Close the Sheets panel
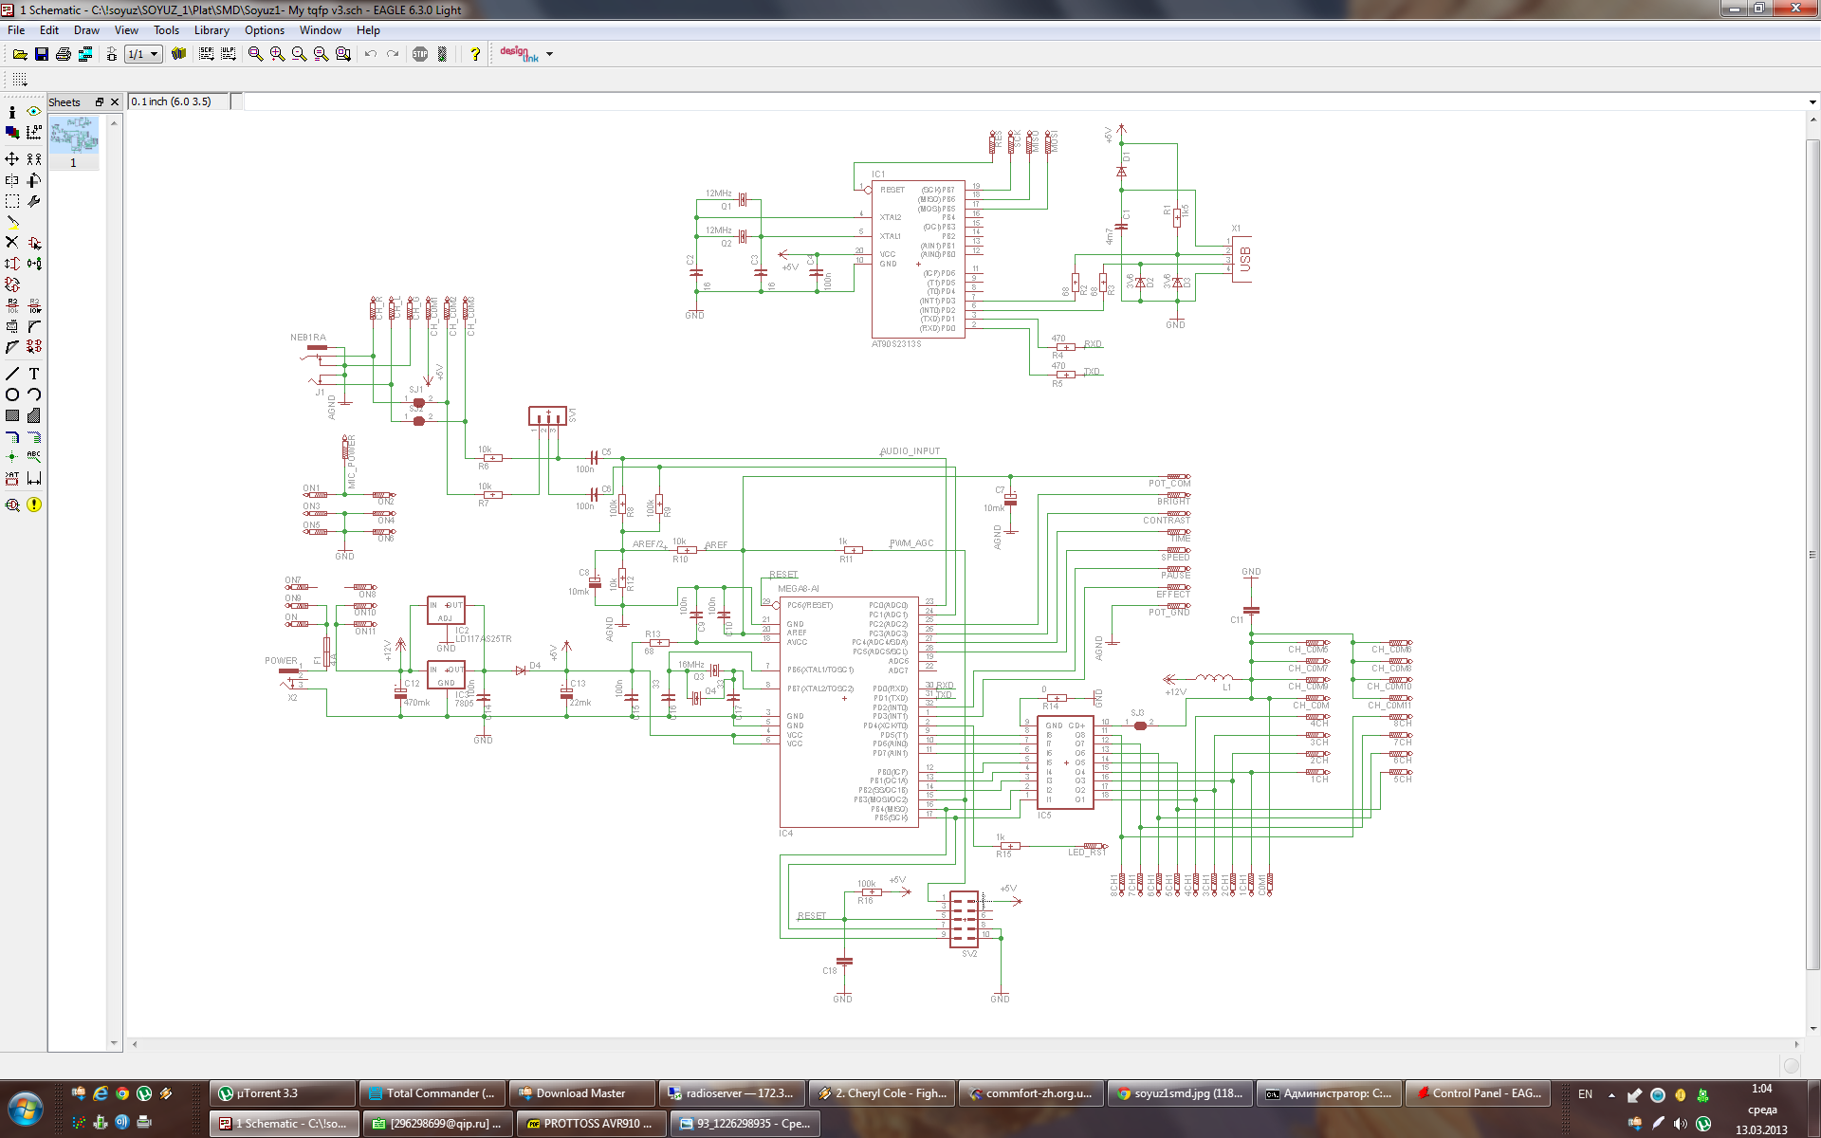This screenshot has height=1138, width=1821. pos(115,101)
